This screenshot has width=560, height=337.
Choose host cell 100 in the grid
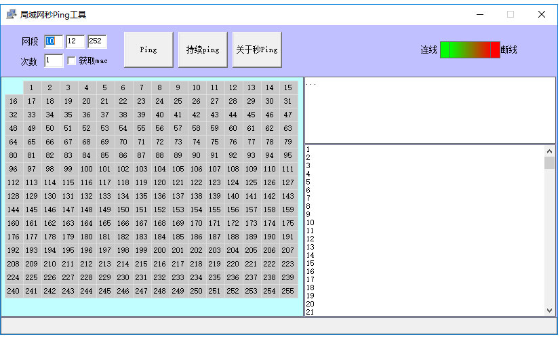point(87,169)
